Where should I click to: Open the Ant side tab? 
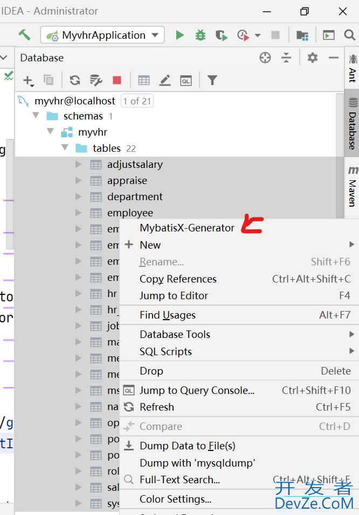coord(353,68)
